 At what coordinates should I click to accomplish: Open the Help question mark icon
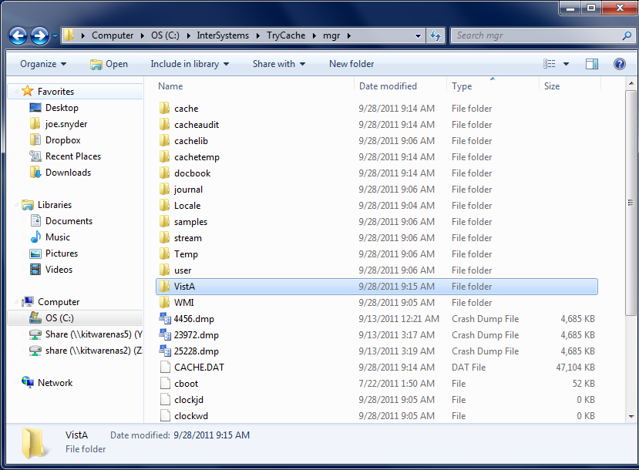click(618, 64)
